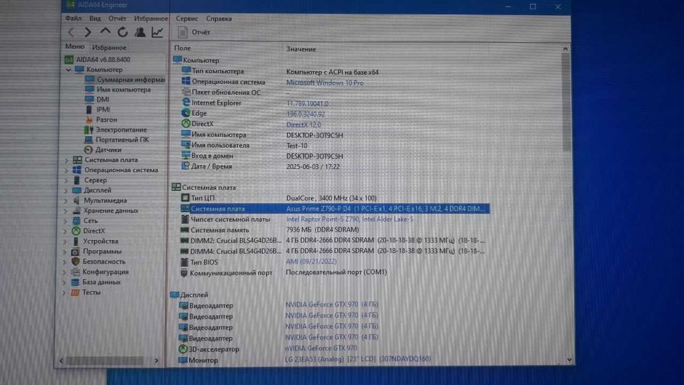Click the Значение column header
This screenshot has width=684, height=385.
[301, 49]
